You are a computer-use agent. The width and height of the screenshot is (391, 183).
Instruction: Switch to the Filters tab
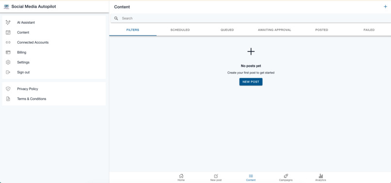coord(133,30)
